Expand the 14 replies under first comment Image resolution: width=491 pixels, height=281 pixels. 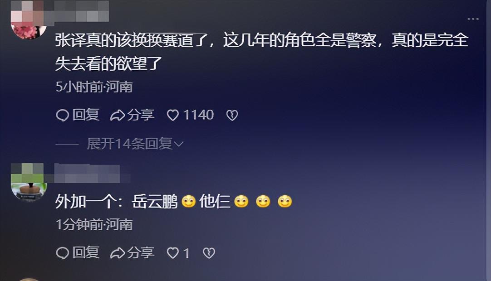click(x=130, y=144)
